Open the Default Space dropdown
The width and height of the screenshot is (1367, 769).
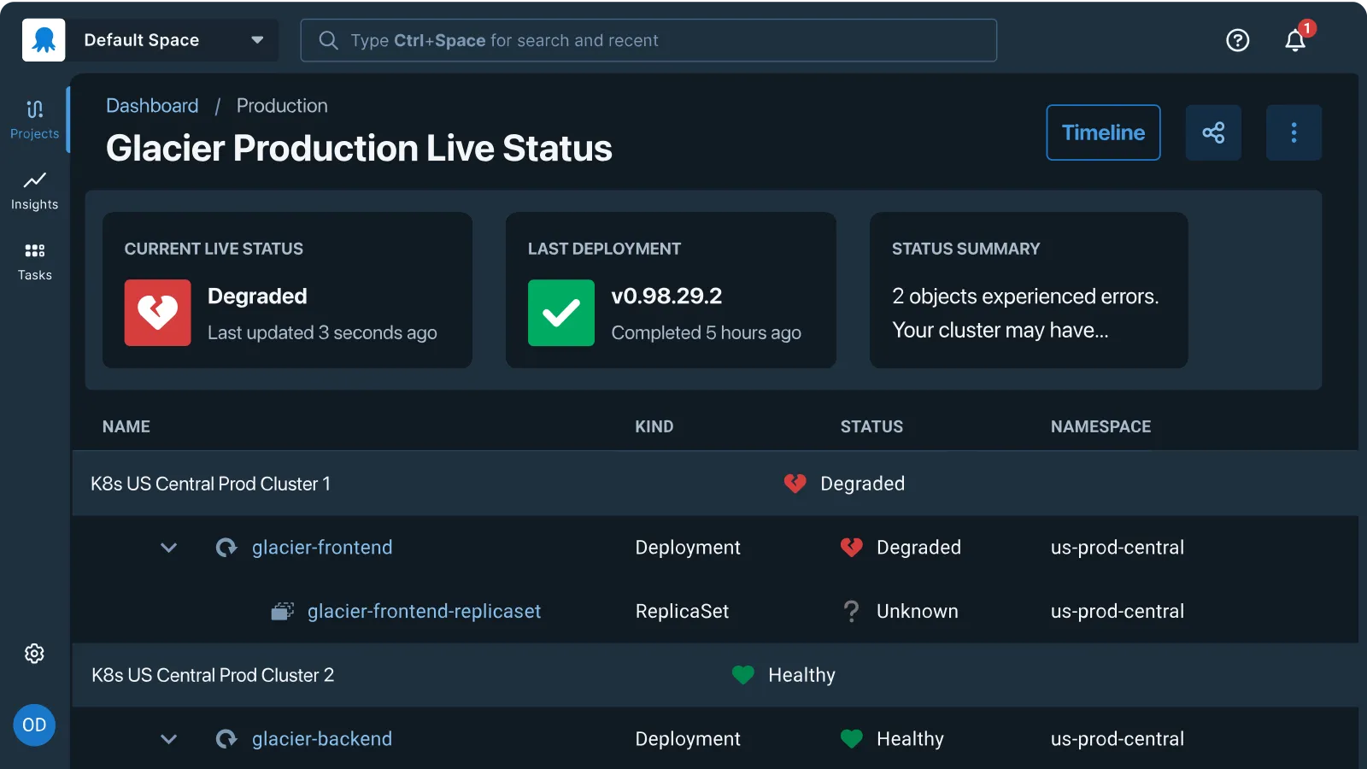[173, 40]
